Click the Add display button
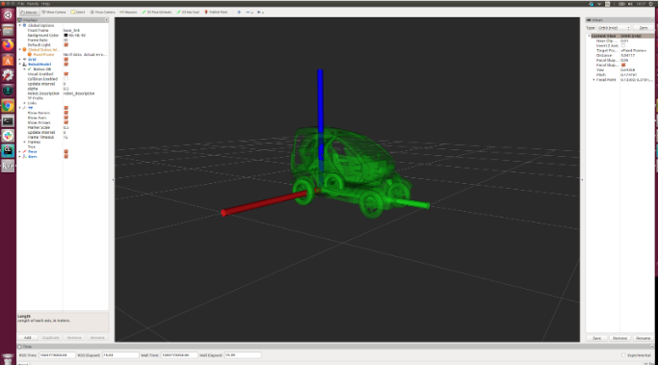Screen dimensions: 658x365 28,338
